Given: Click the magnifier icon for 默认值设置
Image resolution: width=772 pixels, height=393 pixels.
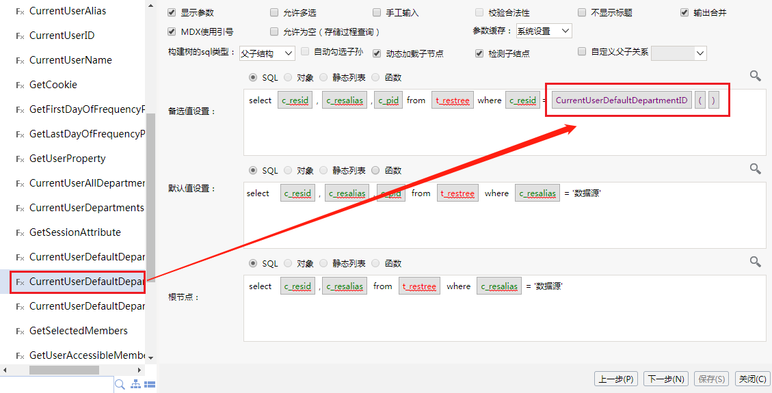Looking at the screenshot, I should [756, 169].
